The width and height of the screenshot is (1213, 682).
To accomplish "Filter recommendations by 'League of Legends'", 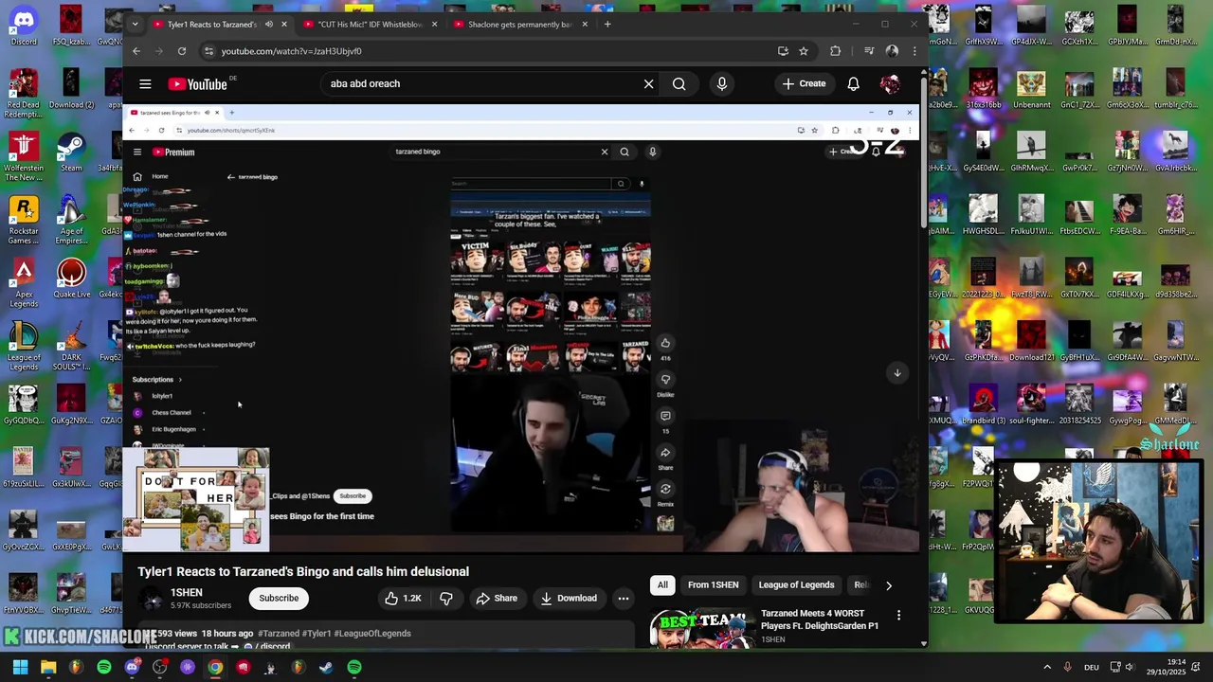I will (x=796, y=585).
